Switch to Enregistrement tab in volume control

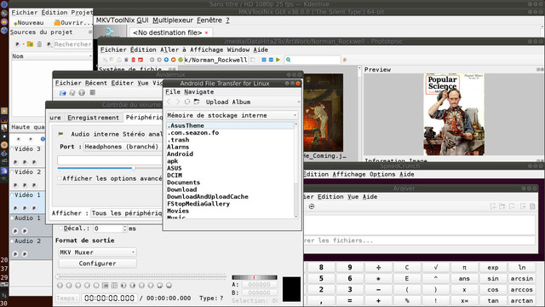93,118
